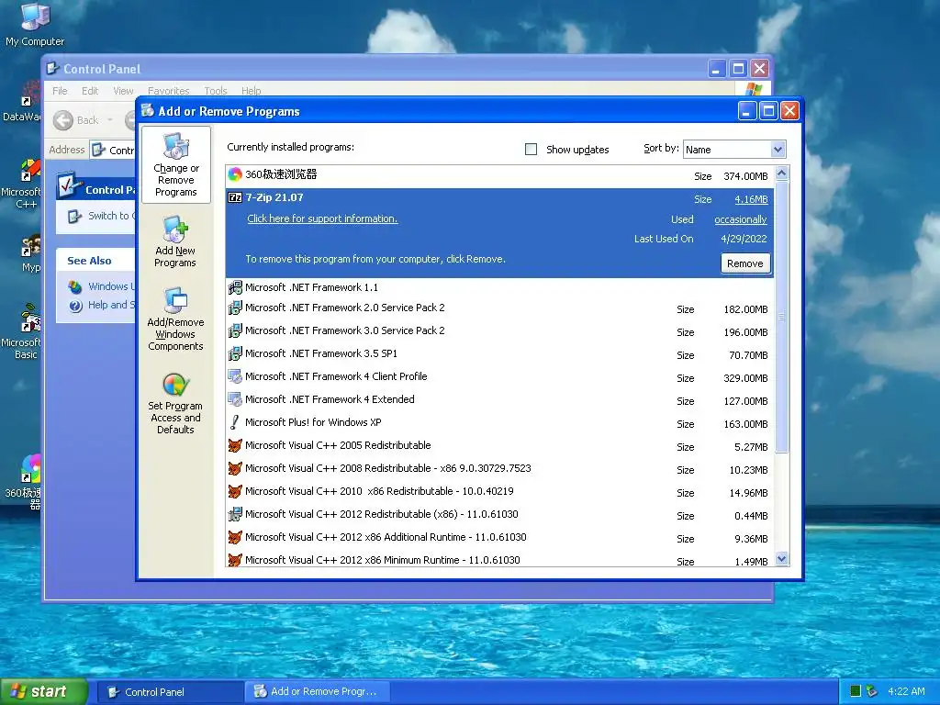
Task: Click the taskbar clock showing 4:22 AM
Action: (906, 691)
